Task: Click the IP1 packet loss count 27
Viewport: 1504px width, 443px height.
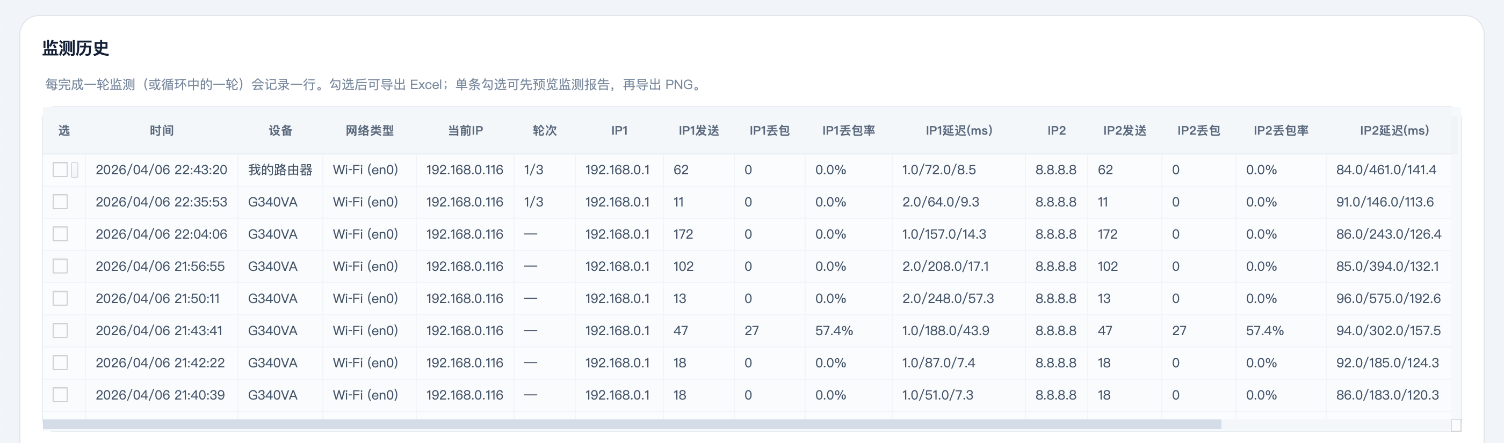Action: (751, 330)
